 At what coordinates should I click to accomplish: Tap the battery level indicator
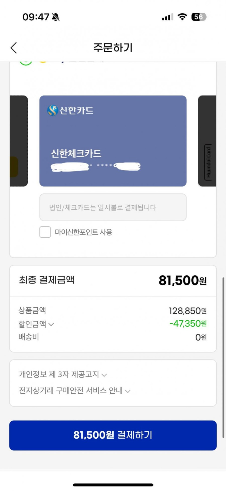click(199, 17)
